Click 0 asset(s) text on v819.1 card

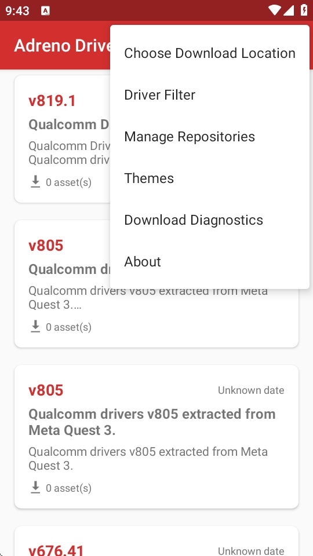coord(69,182)
